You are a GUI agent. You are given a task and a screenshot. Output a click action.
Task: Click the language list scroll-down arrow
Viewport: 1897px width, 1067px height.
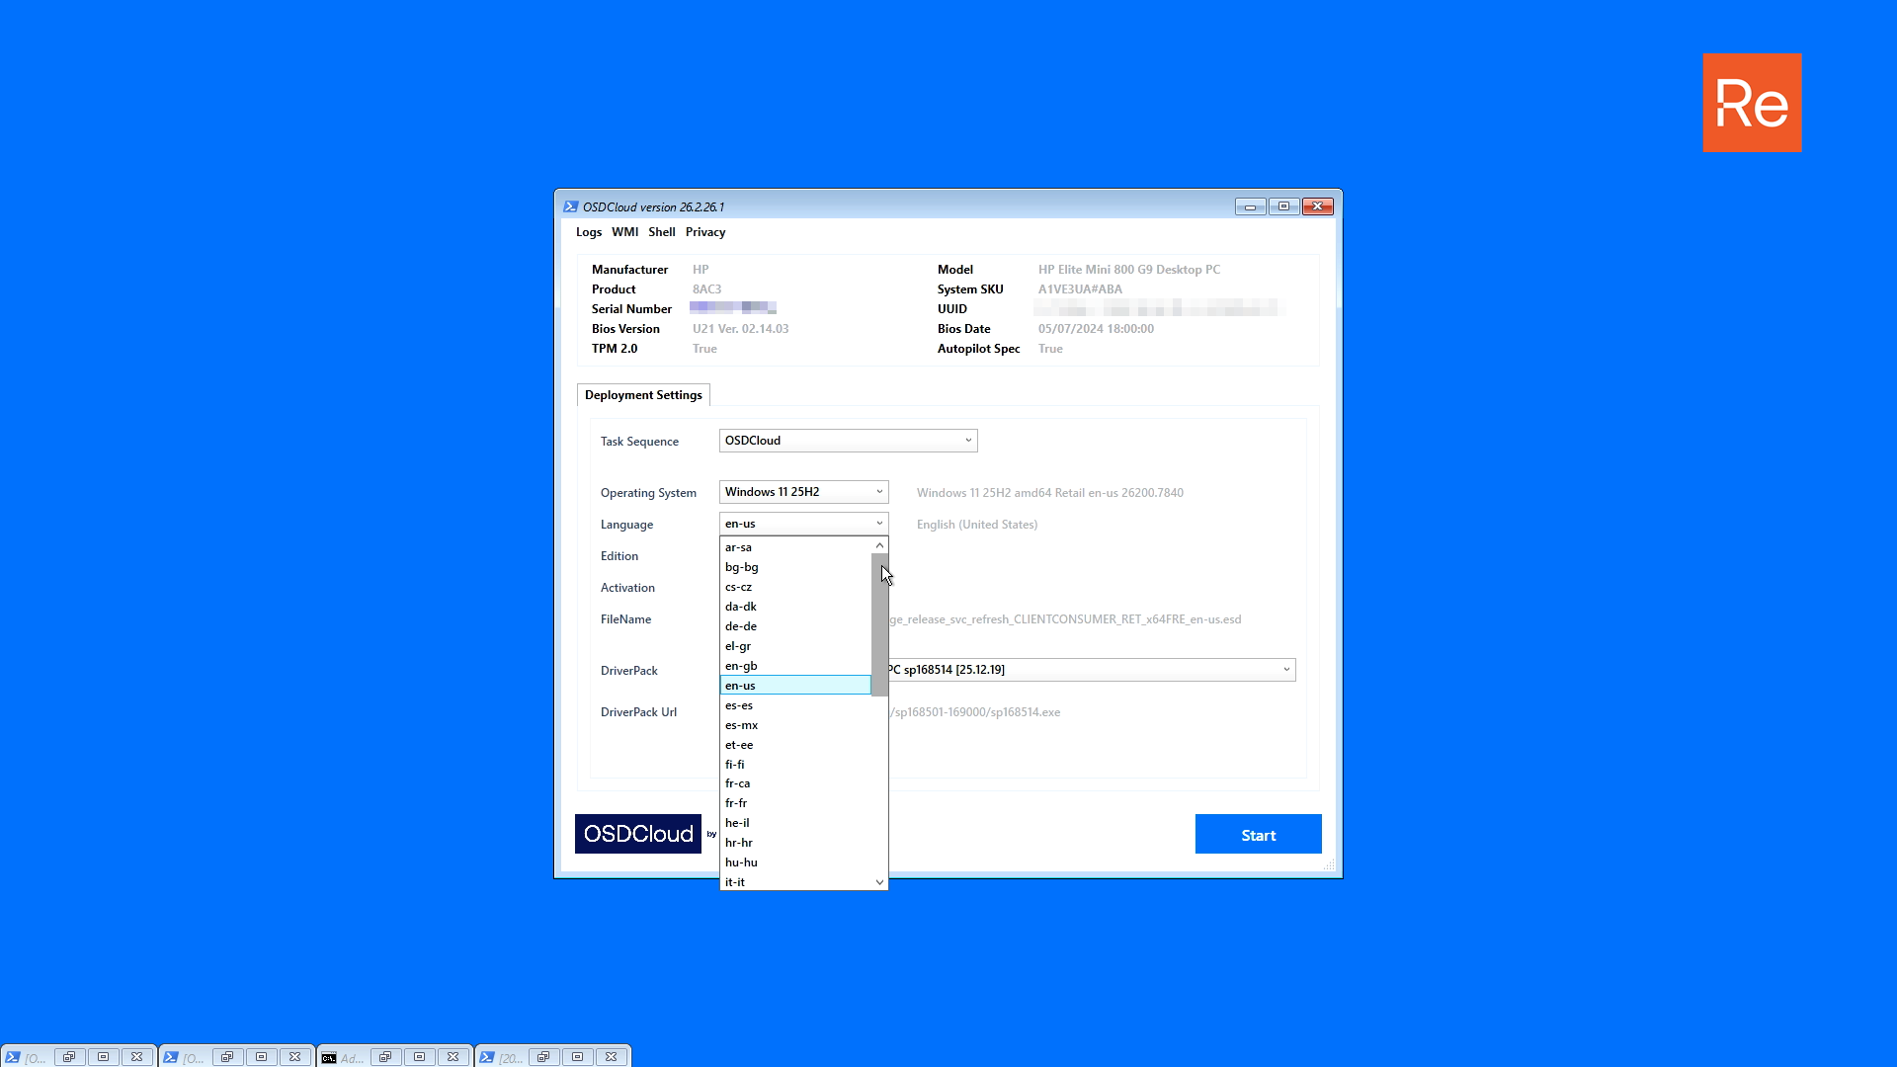point(879,882)
